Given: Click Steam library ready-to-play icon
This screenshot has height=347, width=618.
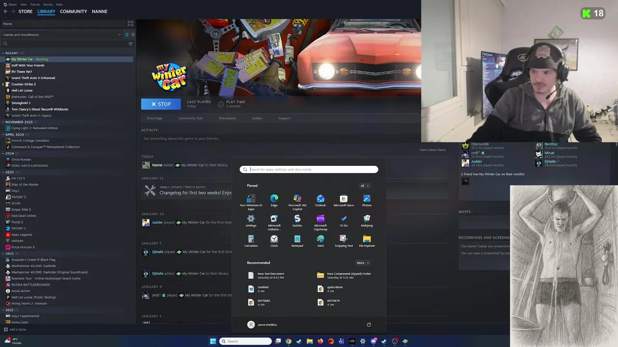Looking at the screenshot, I should tap(133, 35).
